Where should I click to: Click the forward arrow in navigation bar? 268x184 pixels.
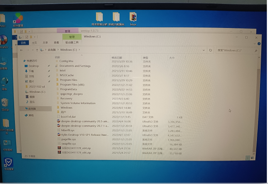[28, 50]
